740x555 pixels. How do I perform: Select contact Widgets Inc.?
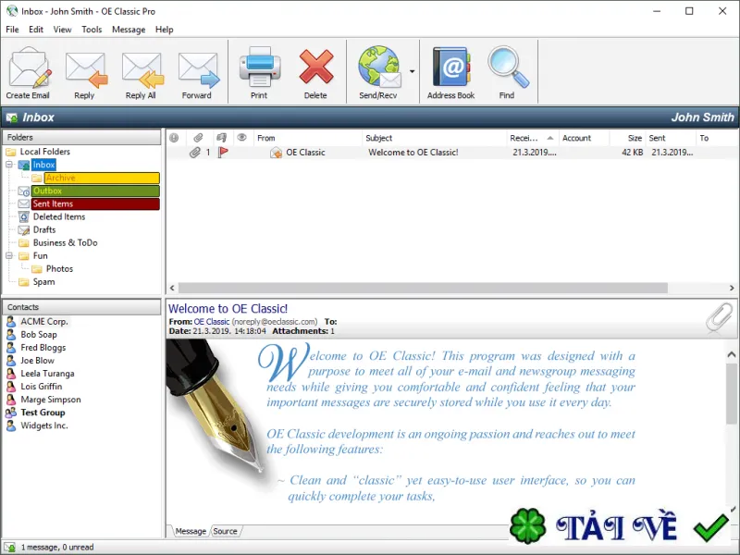44,425
